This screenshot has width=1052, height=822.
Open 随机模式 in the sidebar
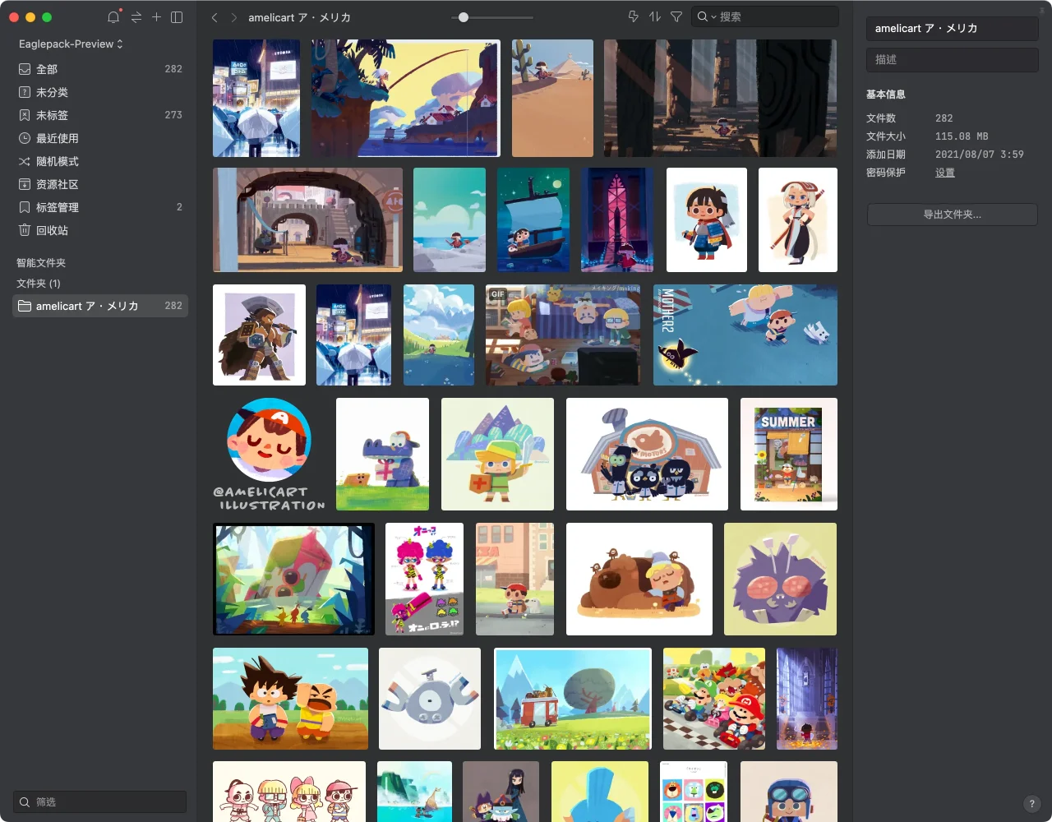click(100, 161)
